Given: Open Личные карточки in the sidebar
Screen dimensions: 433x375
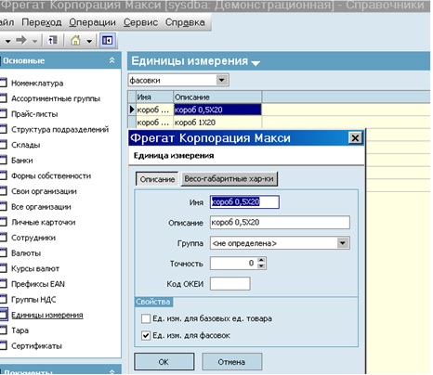Looking at the screenshot, I should (x=44, y=223).
